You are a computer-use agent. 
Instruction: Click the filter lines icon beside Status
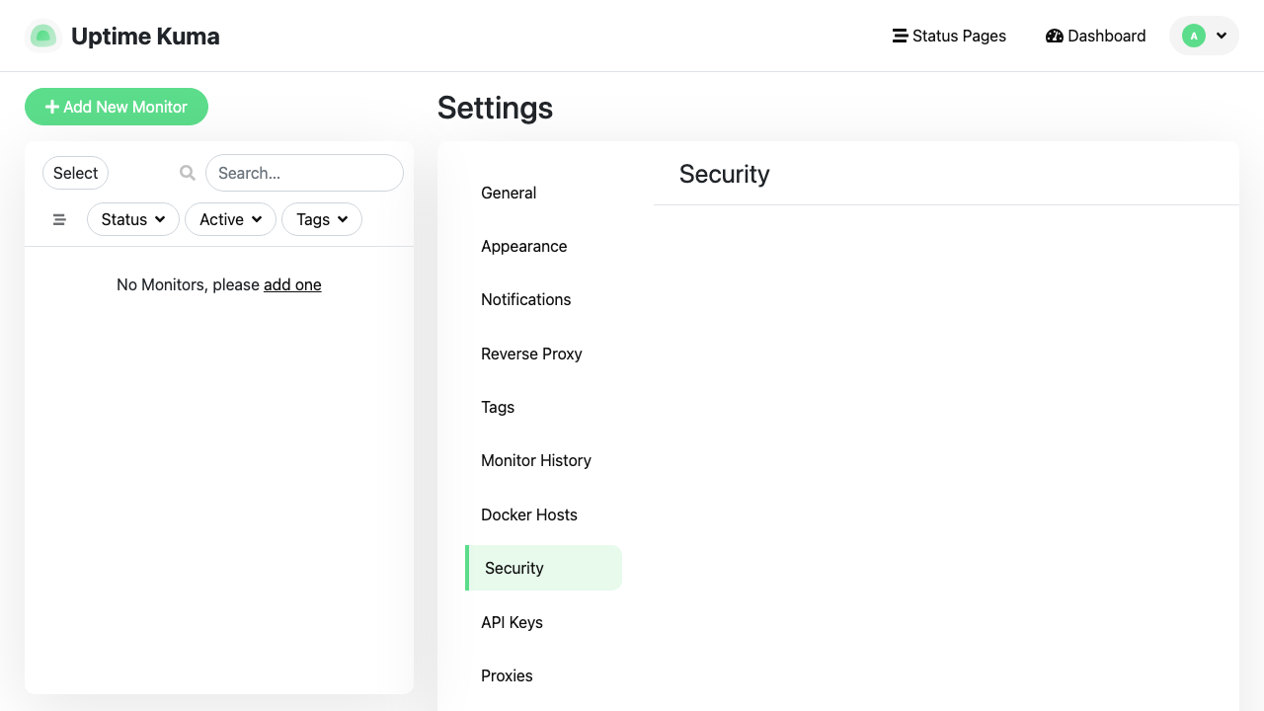[59, 219]
